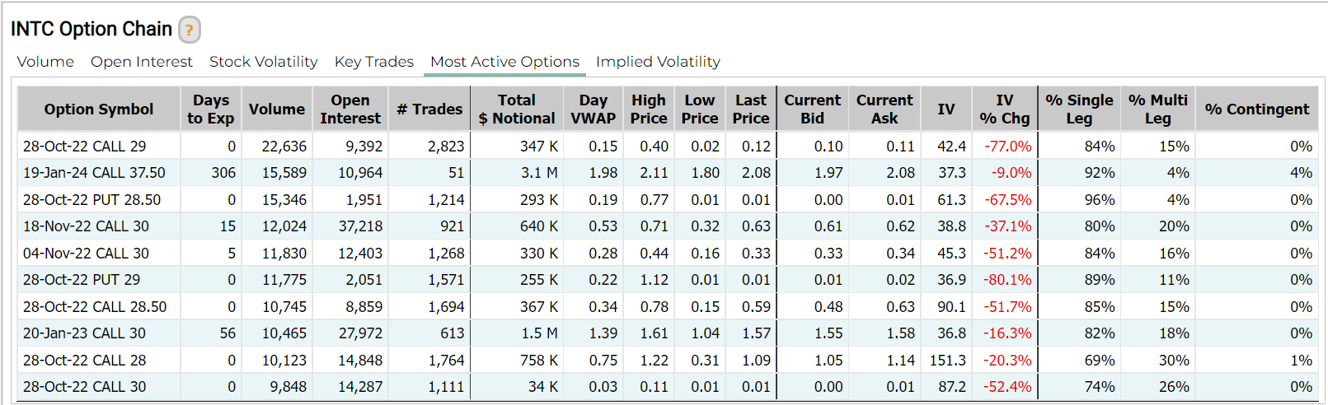Click the Volume column header
The width and height of the screenshot is (1328, 405).
(x=277, y=109)
